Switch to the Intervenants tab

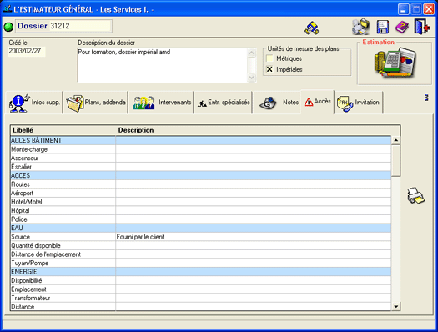(x=161, y=103)
